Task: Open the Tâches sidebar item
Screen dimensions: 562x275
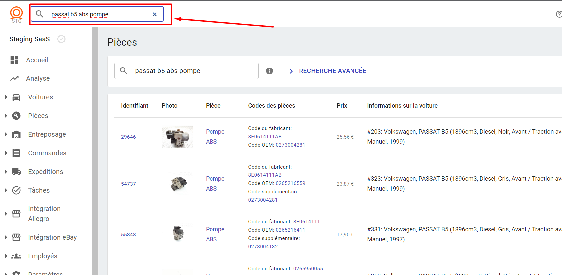Action: click(39, 190)
